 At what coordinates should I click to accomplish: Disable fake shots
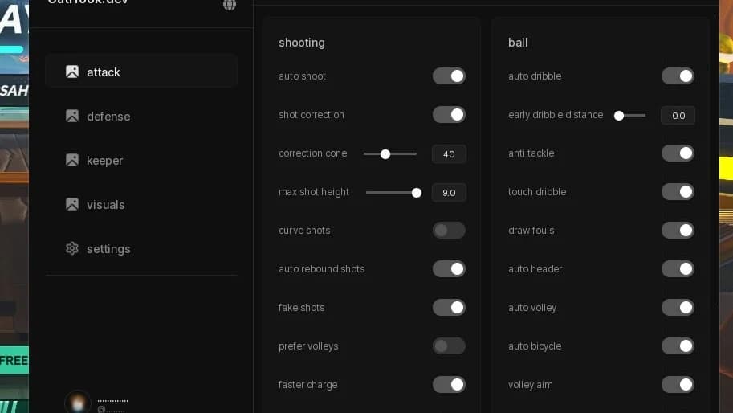tap(449, 307)
